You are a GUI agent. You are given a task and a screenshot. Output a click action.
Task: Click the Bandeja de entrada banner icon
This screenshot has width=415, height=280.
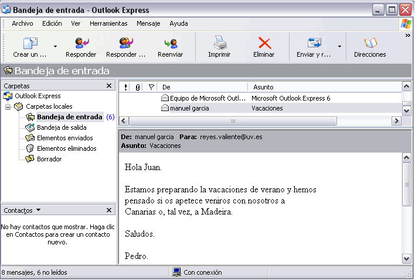8,71
